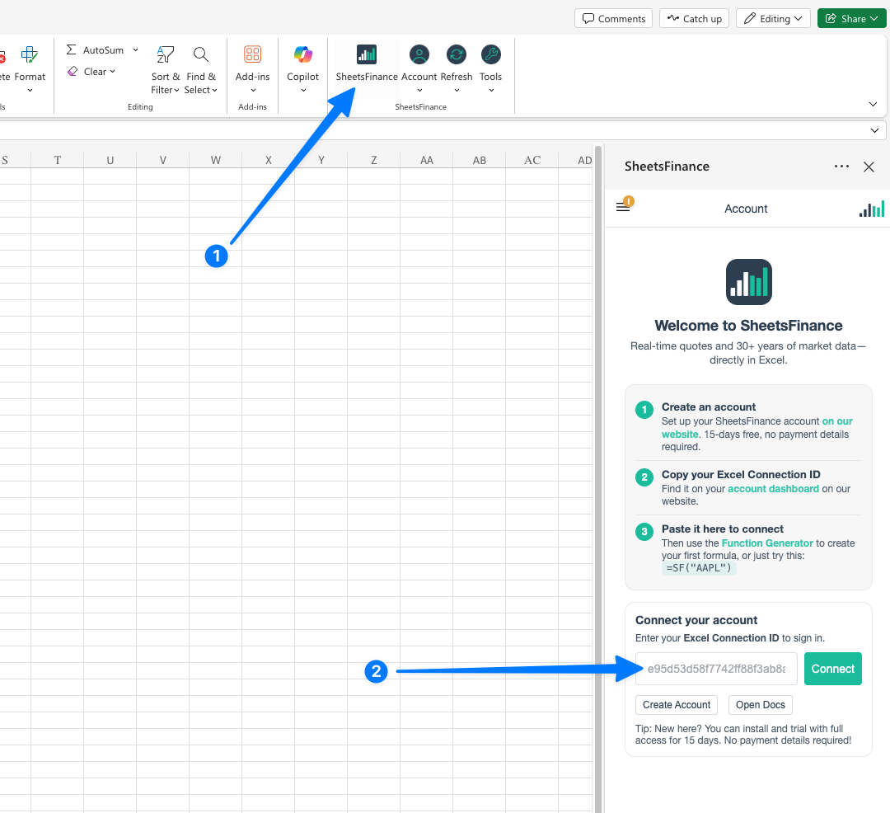Viewport: 890px width, 813px height.
Task: Click the vertical spreadsheet scrollbar
Action: click(x=598, y=453)
